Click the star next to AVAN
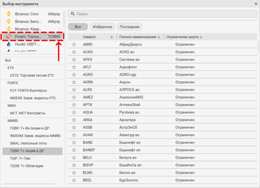This screenshot has width=260, height=188. click(74, 135)
